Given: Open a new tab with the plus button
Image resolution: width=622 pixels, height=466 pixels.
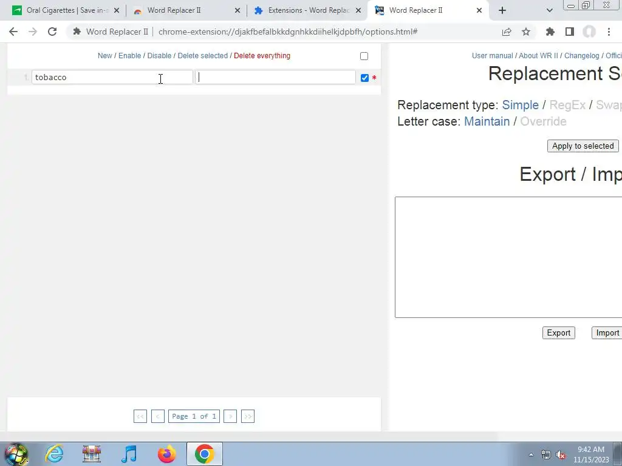Looking at the screenshot, I should point(502,10).
